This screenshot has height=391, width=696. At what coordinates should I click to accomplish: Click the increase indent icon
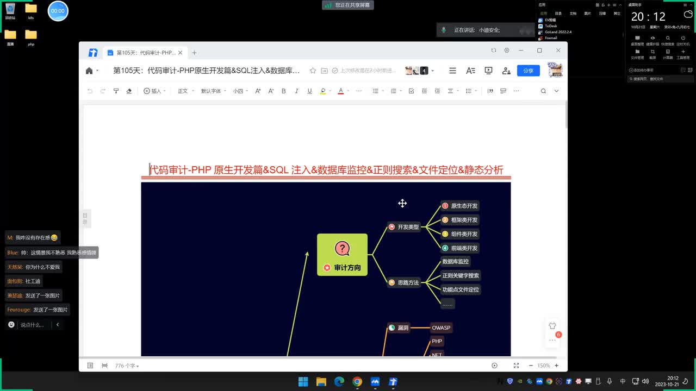(437, 91)
